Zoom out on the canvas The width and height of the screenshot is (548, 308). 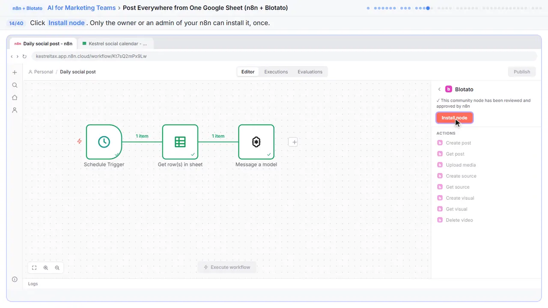[x=57, y=268]
